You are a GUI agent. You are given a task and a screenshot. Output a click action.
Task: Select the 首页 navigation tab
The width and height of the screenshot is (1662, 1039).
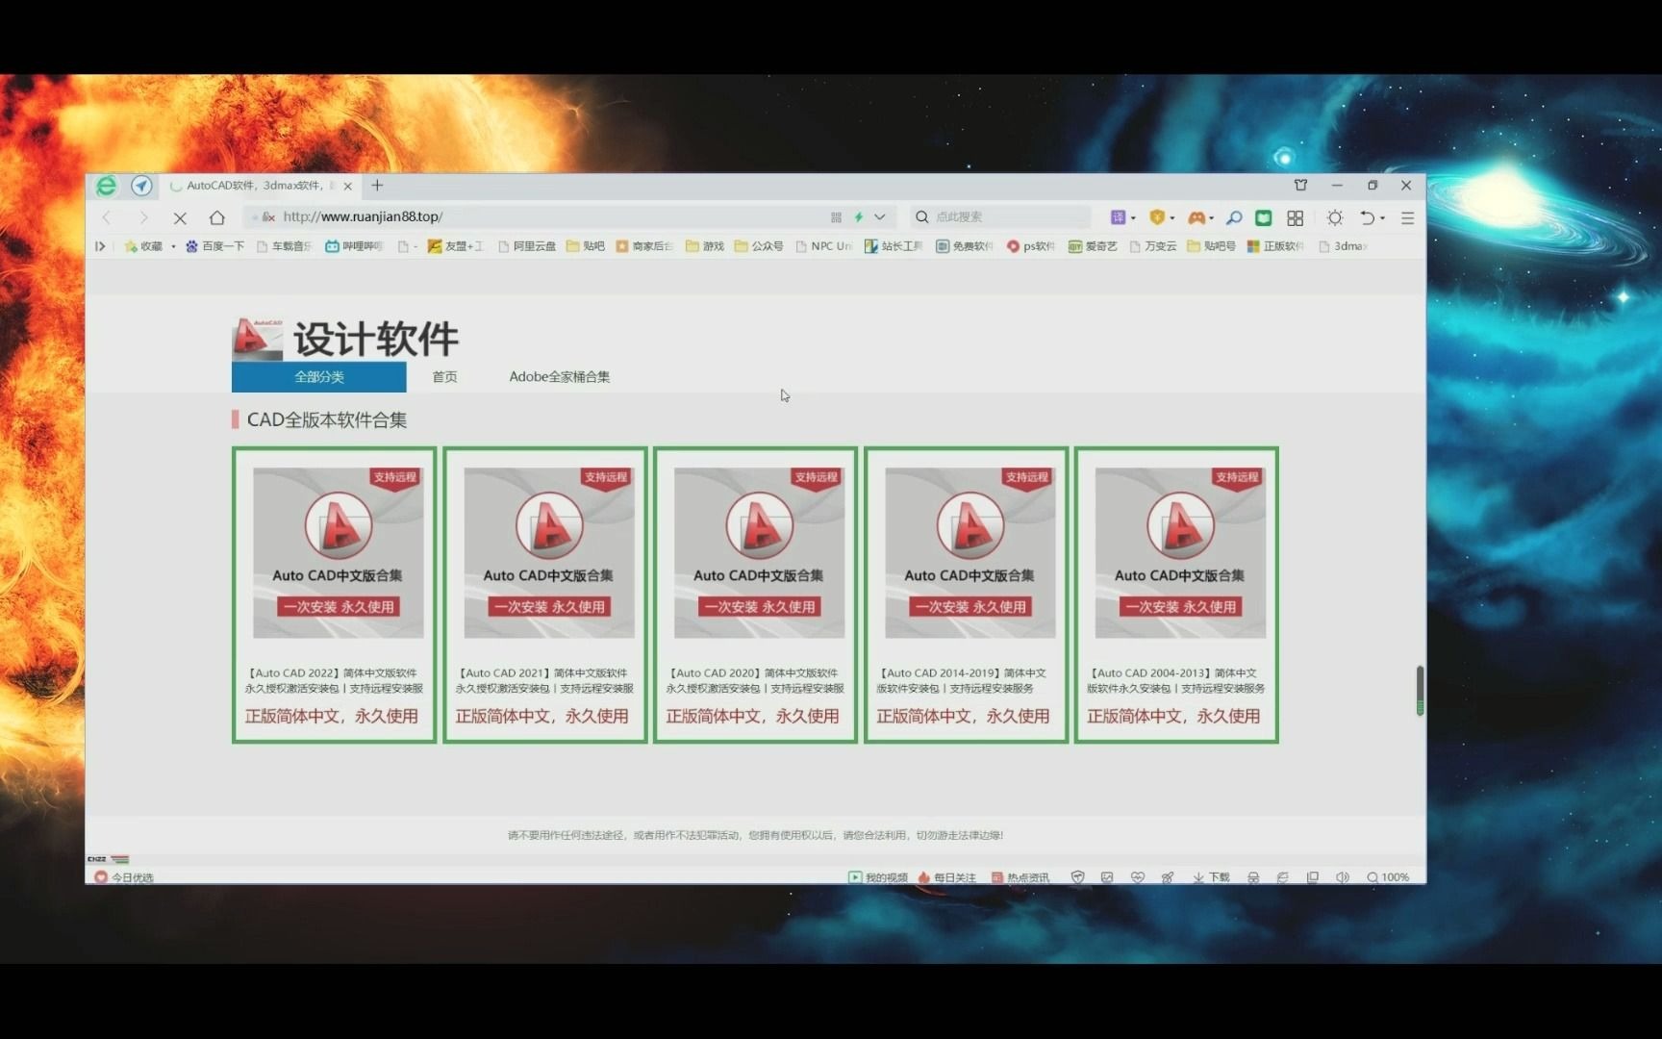pyautogui.click(x=444, y=377)
